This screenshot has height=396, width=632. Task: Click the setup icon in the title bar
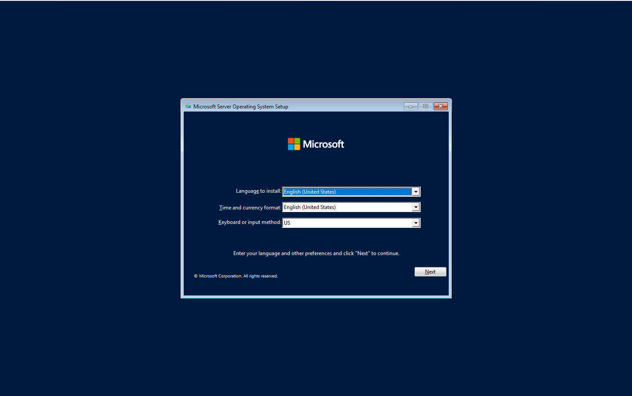point(188,106)
